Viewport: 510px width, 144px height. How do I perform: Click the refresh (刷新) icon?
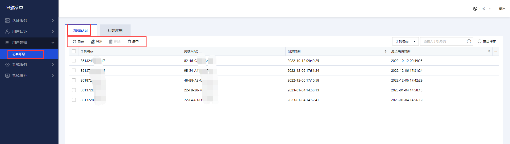click(x=74, y=42)
